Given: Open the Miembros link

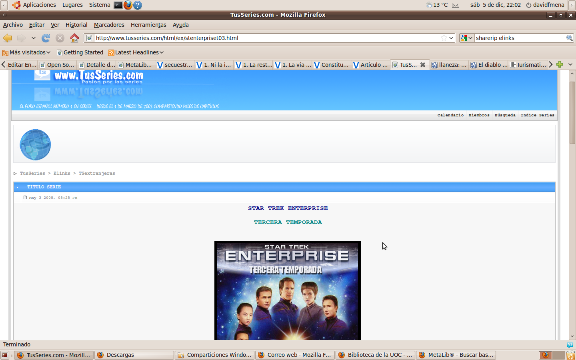Looking at the screenshot, I should coord(479,115).
